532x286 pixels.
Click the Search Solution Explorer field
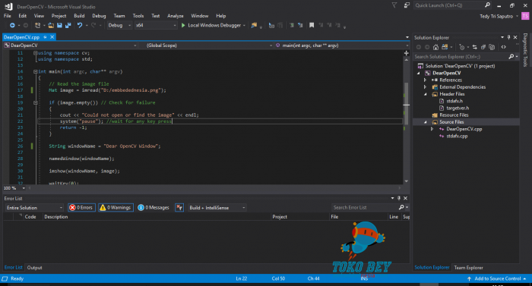(461, 57)
